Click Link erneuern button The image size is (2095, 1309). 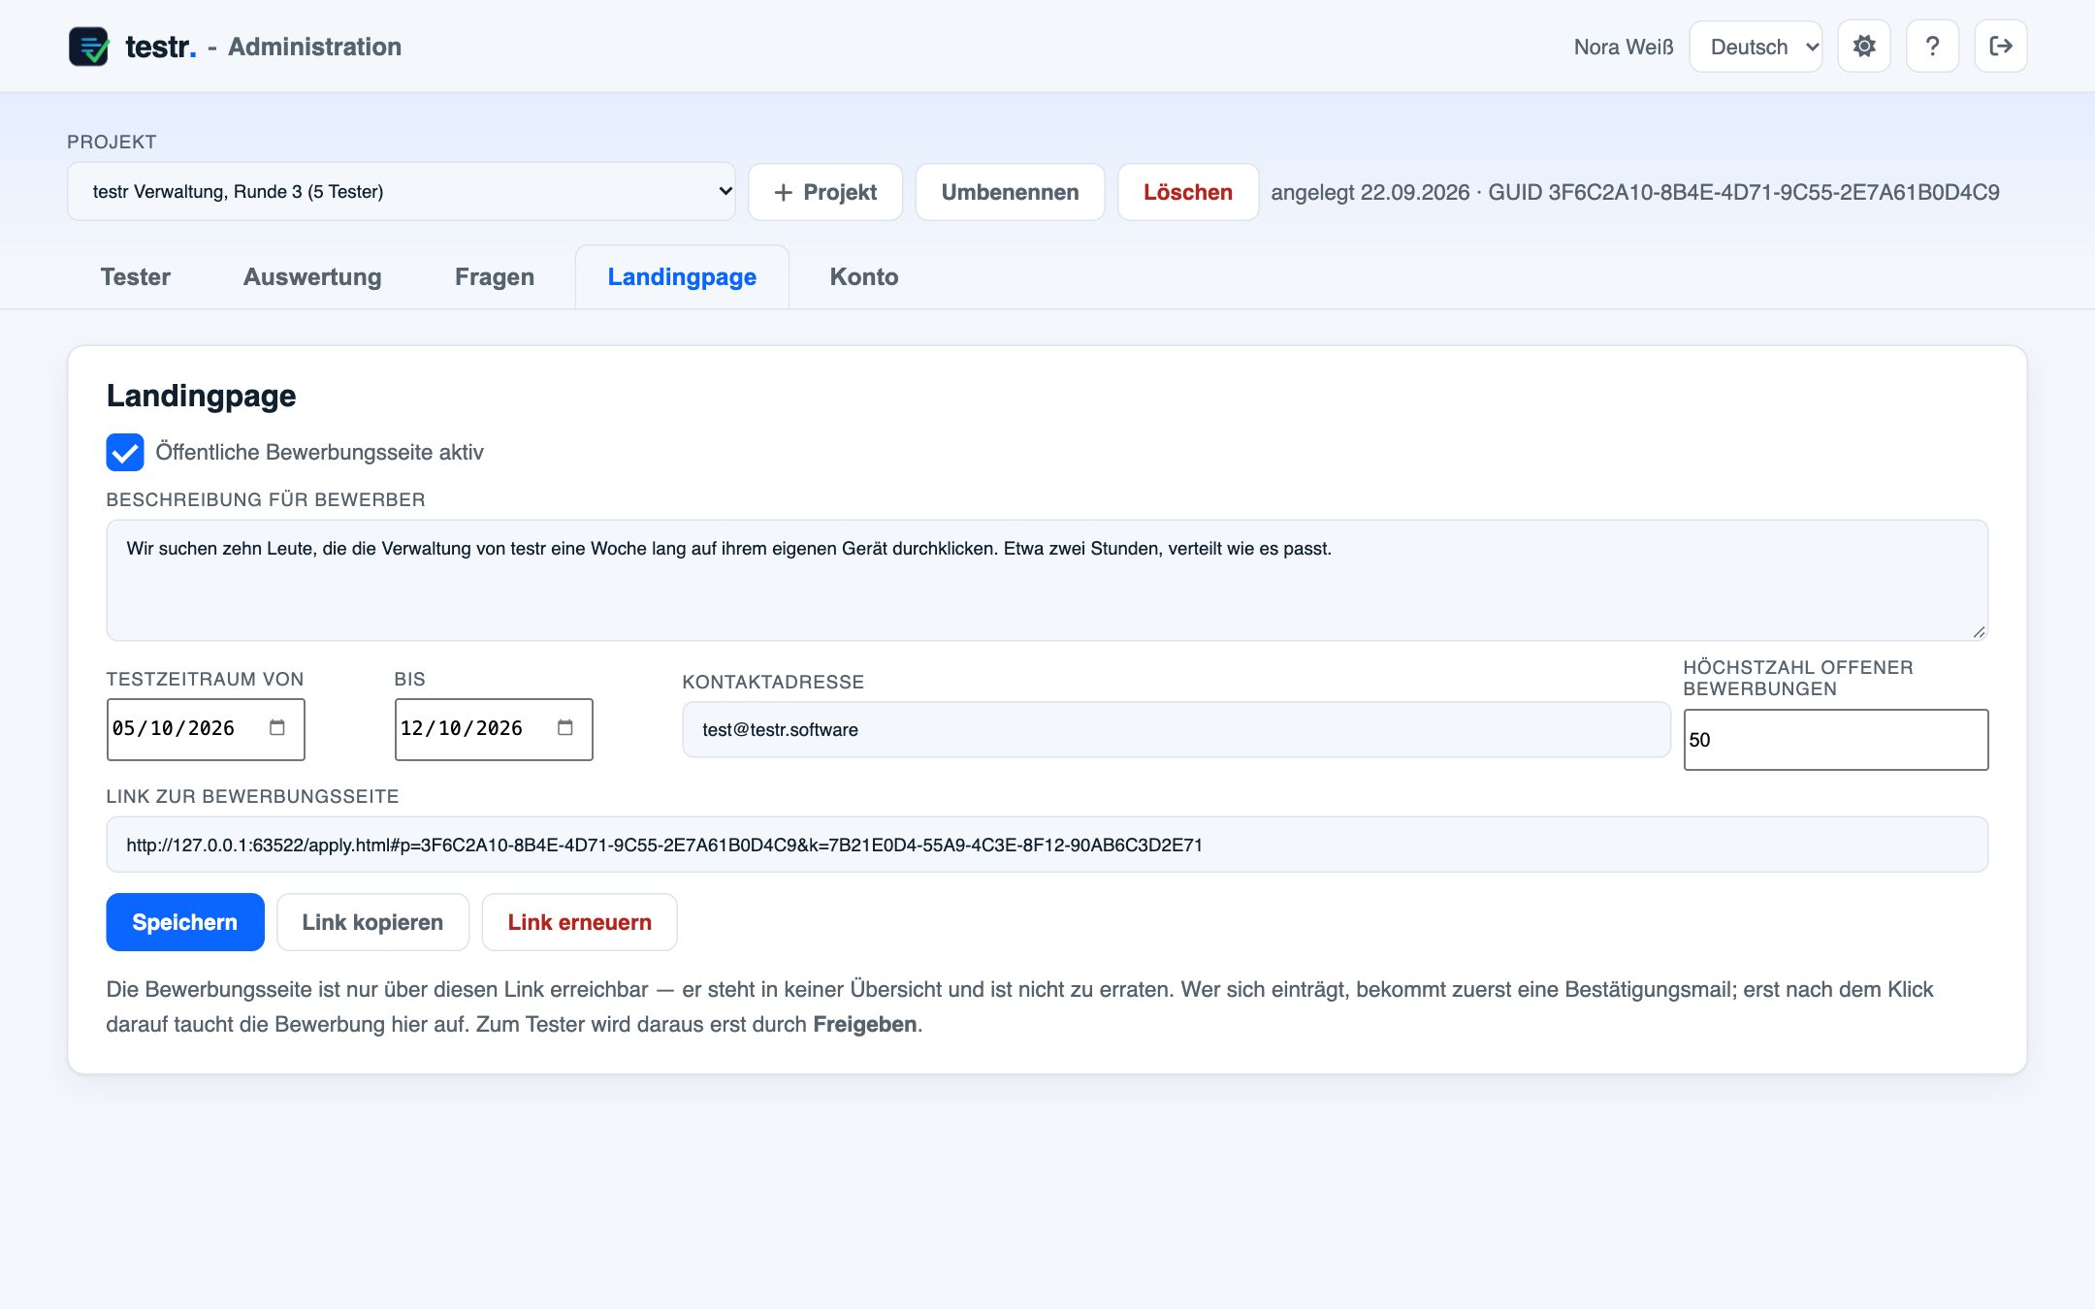579,922
